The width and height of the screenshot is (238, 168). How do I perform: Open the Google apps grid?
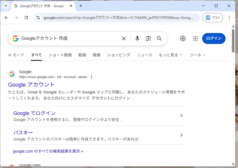(196, 38)
